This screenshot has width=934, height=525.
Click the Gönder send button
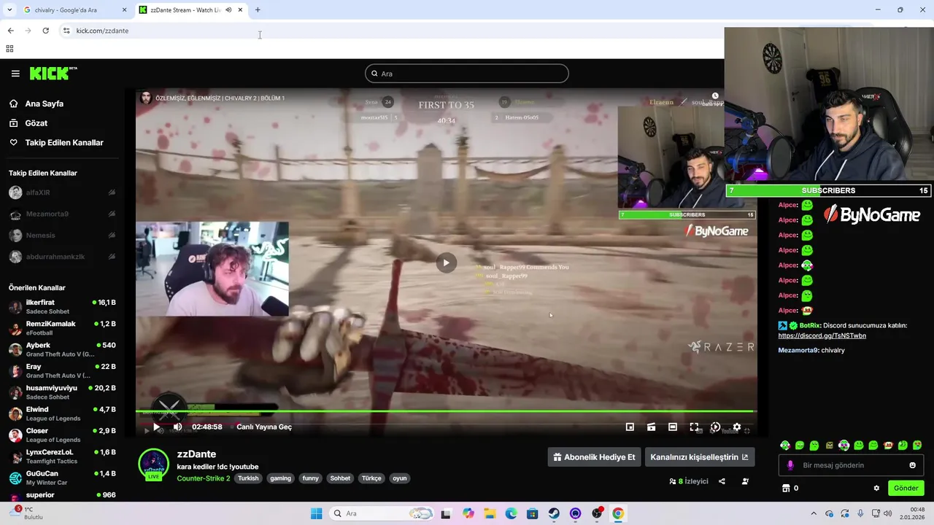906,489
